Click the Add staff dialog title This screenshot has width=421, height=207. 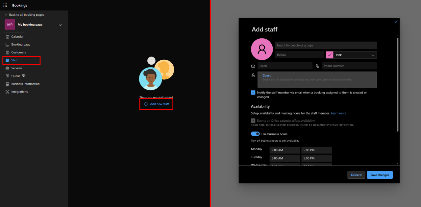pyautogui.click(x=264, y=29)
